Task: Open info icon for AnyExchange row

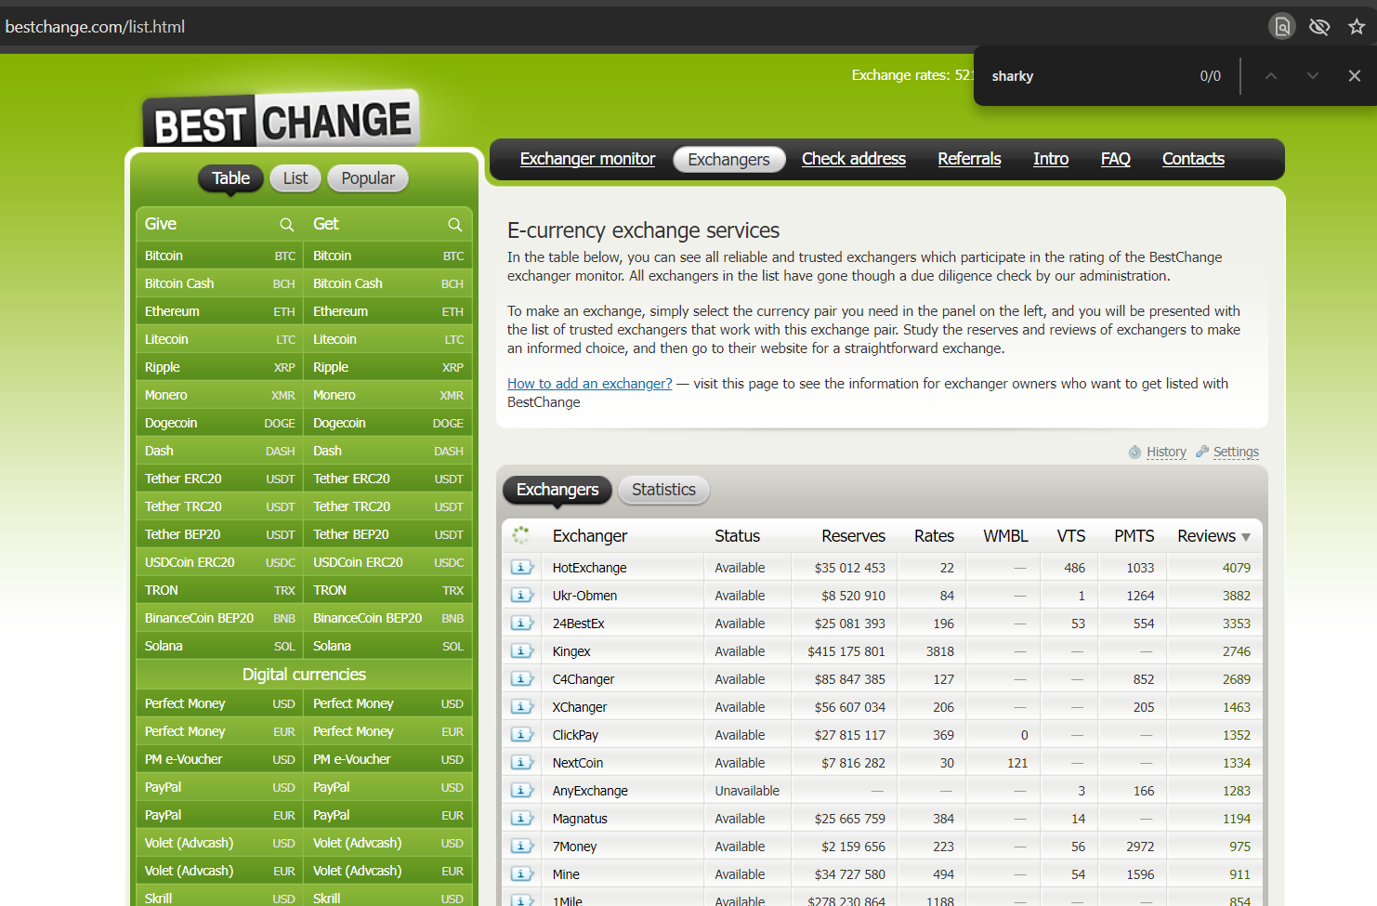Action: click(522, 790)
